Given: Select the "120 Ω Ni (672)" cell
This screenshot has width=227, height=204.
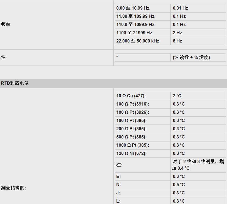Looking at the screenshot, I should (131, 154).
